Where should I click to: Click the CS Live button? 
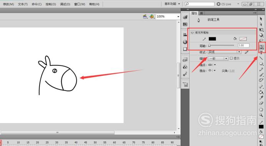(224, 4)
